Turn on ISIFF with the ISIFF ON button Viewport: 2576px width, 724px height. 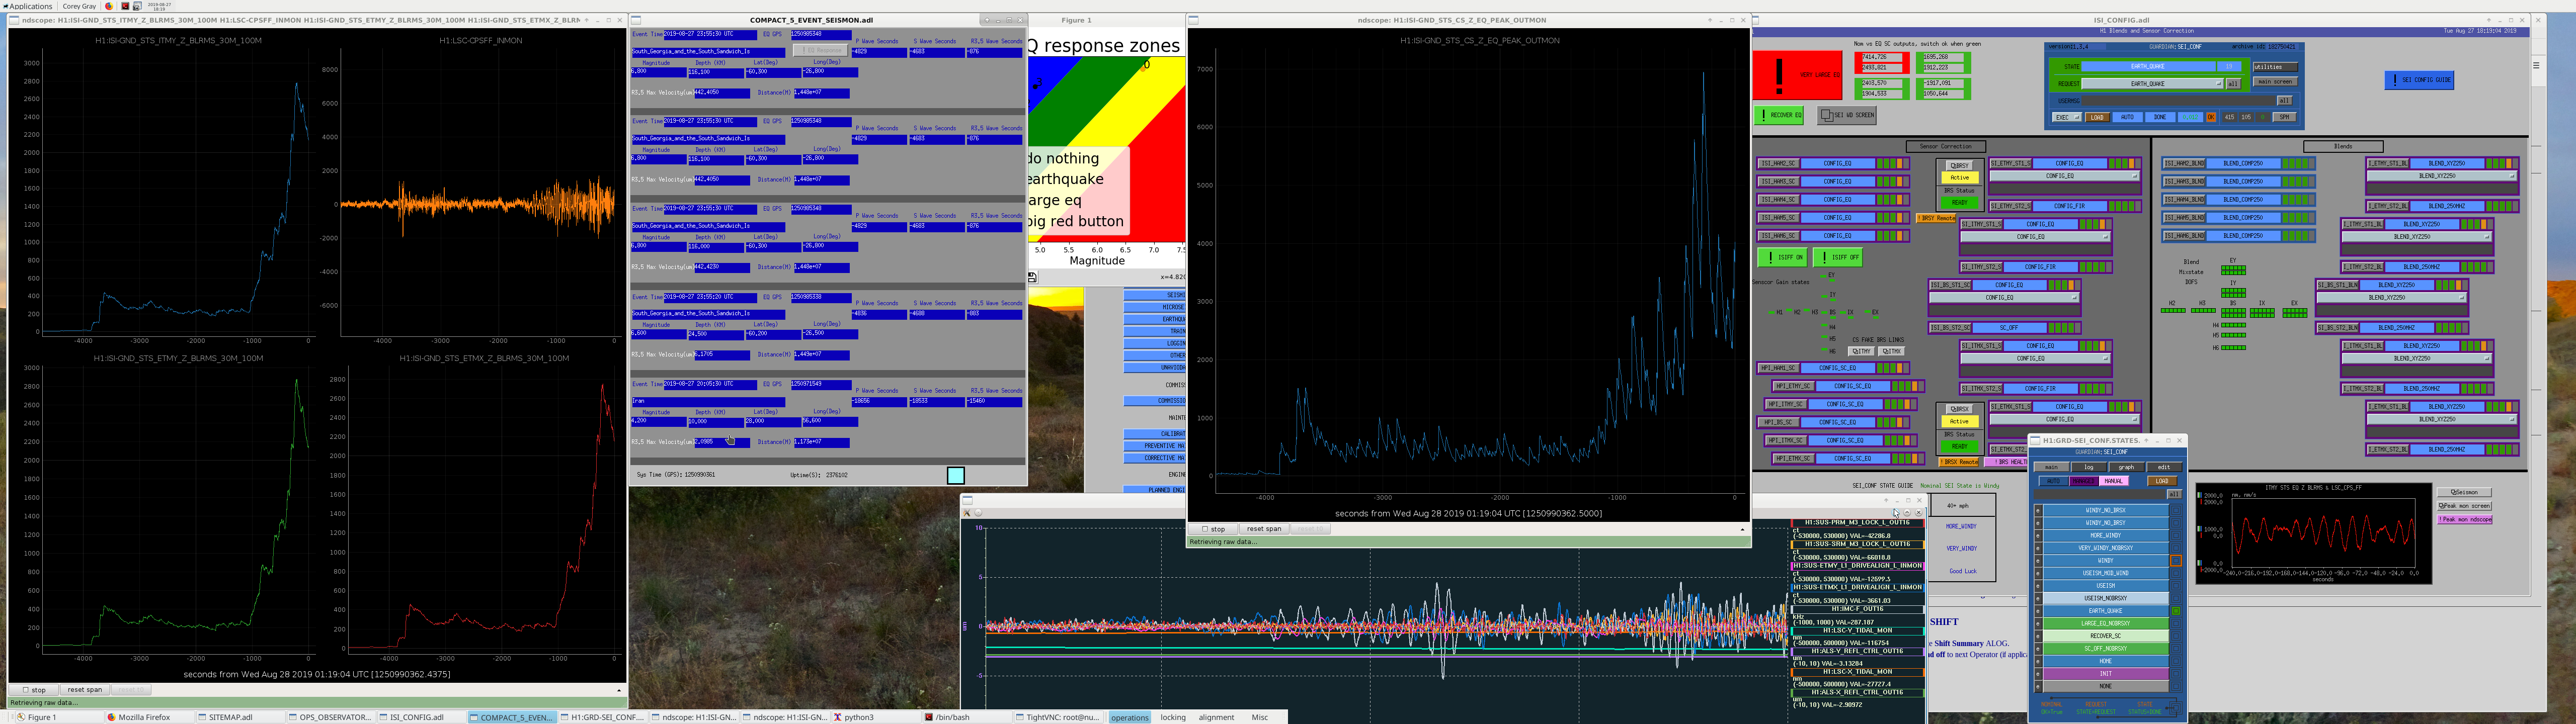click(x=1783, y=257)
